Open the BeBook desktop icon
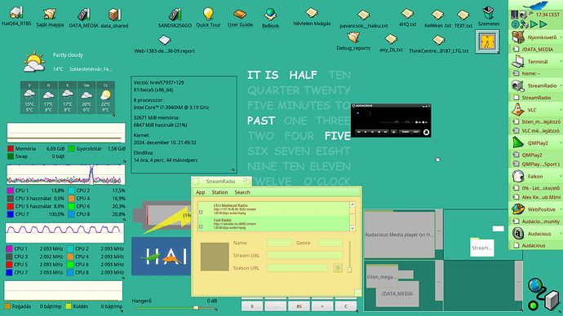This screenshot has width=563, height=316. tap(270, 15)
